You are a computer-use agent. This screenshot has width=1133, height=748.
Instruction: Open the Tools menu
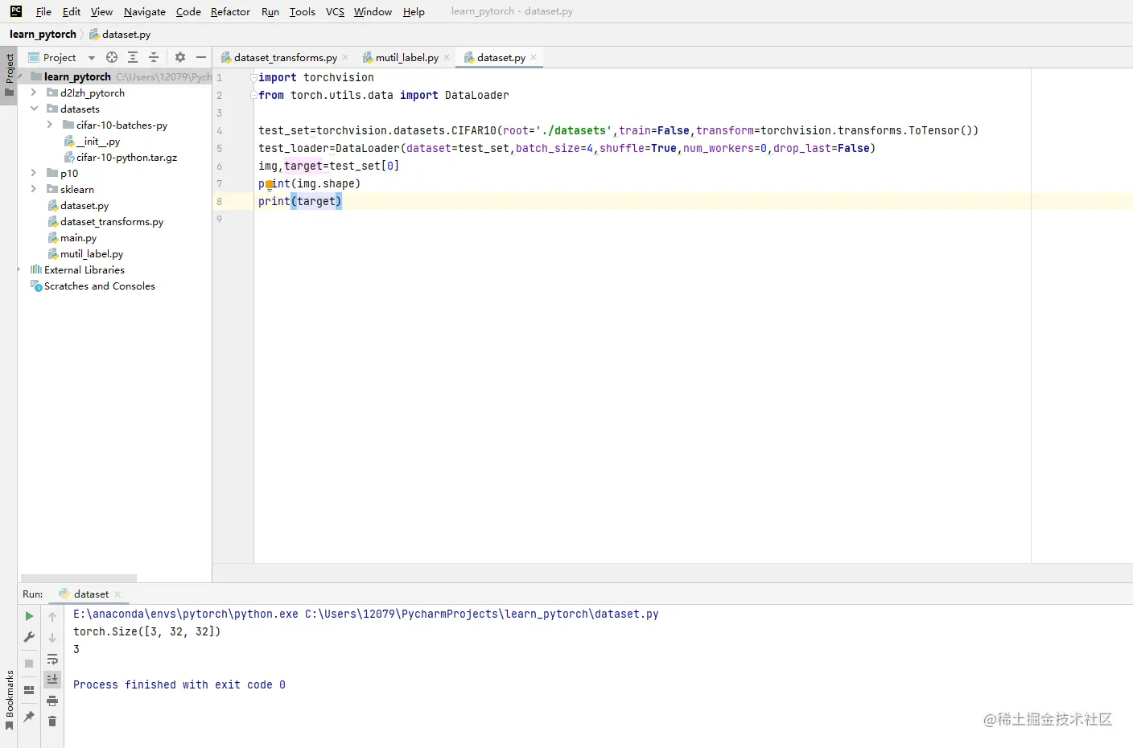(x=303, y=12)
